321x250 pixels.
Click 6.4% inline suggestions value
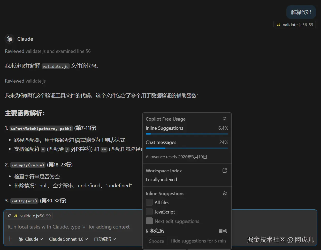point(223,128)
